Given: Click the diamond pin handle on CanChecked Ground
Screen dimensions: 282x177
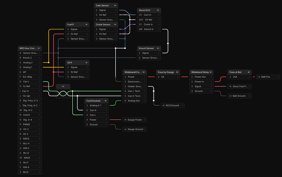Looking at the screenshot, I should (106, 124).
